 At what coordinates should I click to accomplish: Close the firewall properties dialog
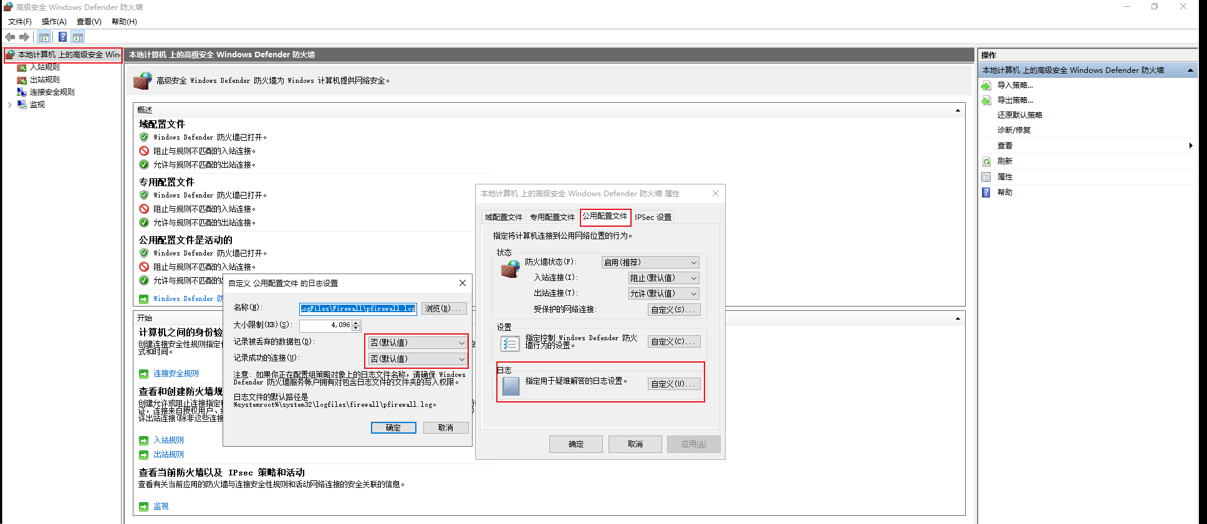(x=716, y=194)
